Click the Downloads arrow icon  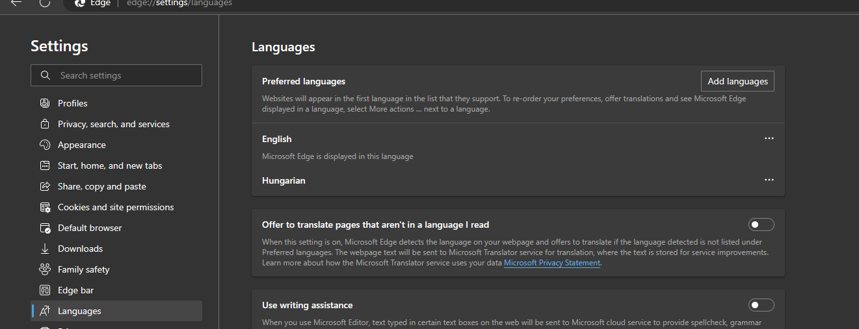pos(45,249)
